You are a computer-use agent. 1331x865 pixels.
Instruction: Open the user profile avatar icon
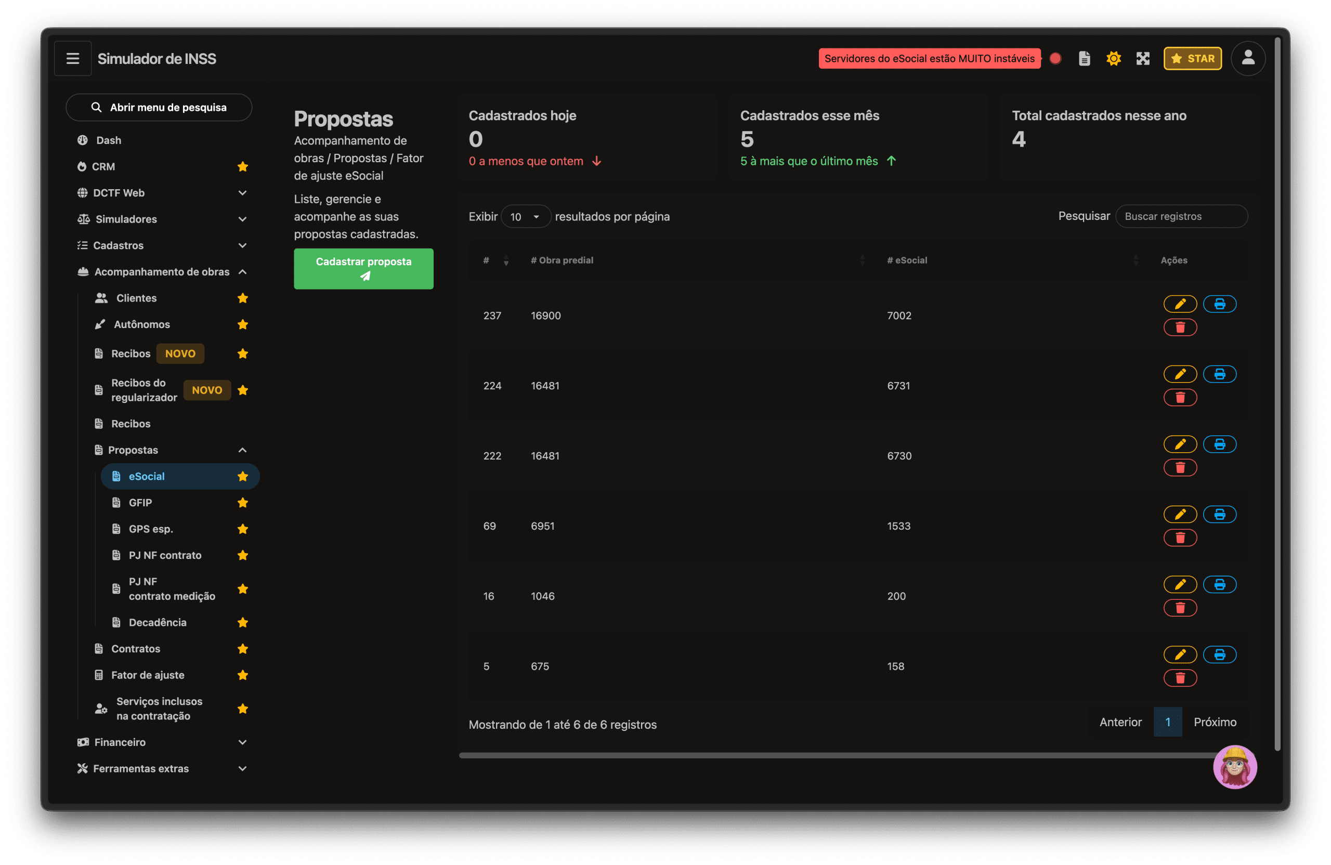tap(1248, 58)
